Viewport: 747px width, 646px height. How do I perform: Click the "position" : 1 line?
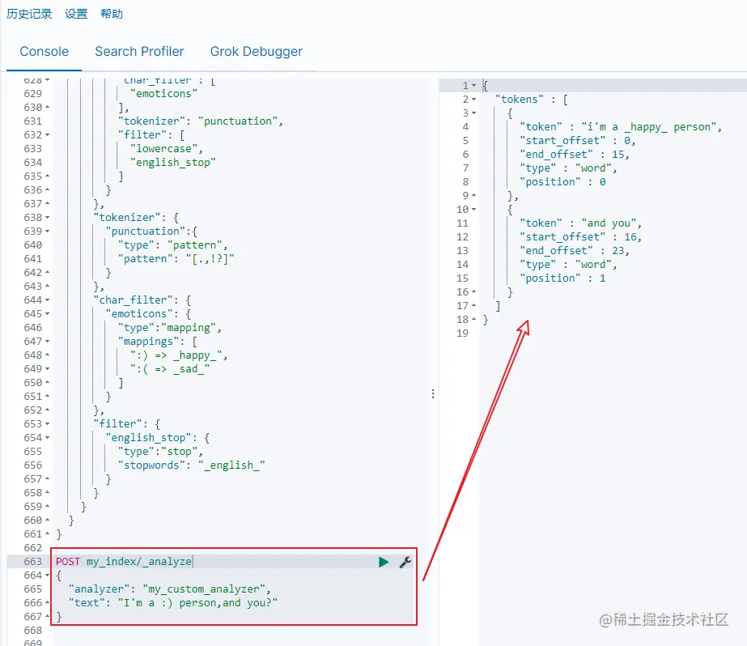coord(562,278)
